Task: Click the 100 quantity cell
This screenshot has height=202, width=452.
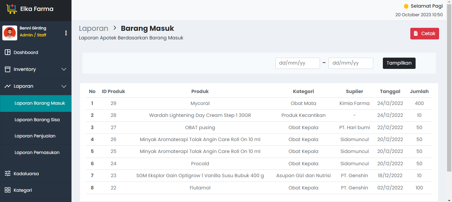Action: point(419,188)
